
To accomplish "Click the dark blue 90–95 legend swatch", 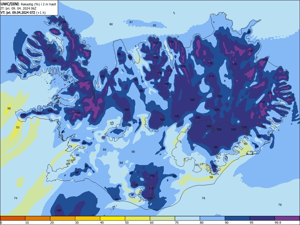I will coord(237,218).
